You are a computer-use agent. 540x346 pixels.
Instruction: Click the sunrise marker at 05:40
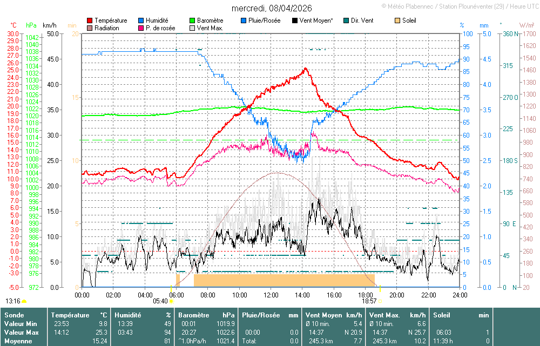pyautogui.click(x=171, y=301)
